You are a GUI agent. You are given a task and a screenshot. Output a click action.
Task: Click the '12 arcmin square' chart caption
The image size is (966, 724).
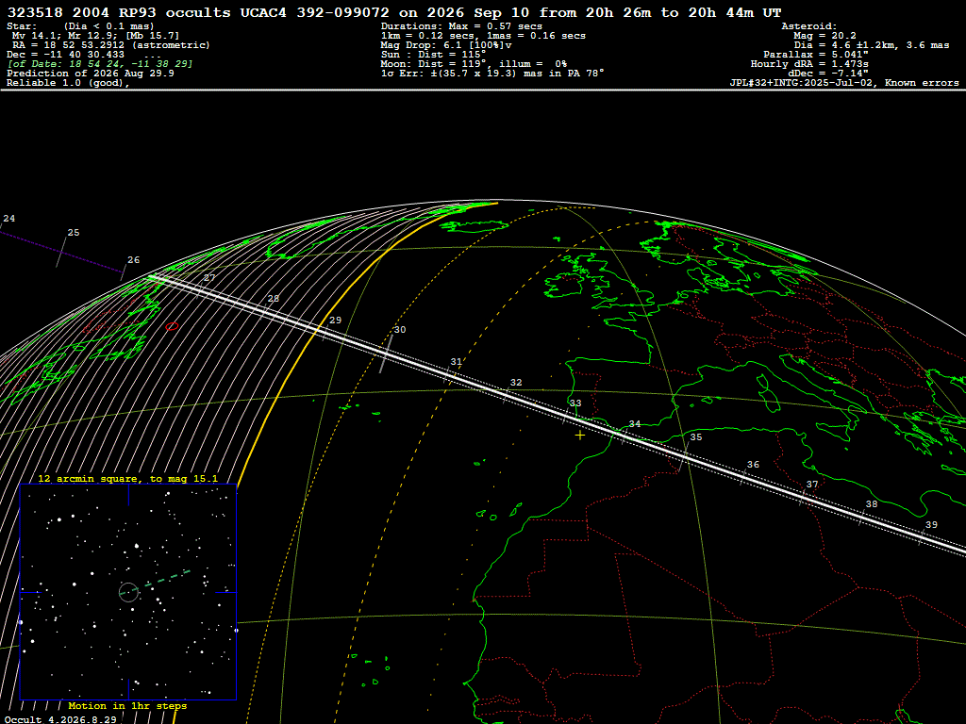tap(127, 478)
